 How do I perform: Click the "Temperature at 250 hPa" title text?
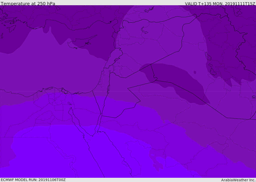28,3
